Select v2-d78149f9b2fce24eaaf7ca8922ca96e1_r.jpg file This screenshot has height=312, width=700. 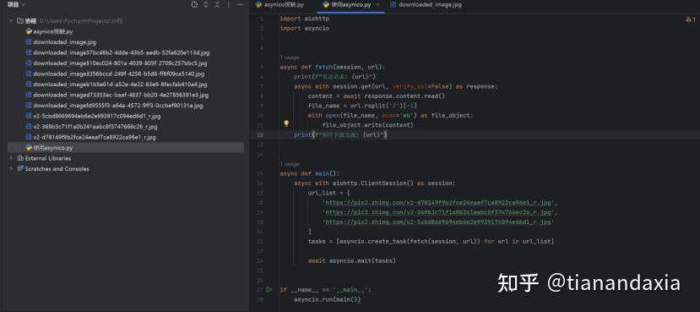(x=95, y=137)
